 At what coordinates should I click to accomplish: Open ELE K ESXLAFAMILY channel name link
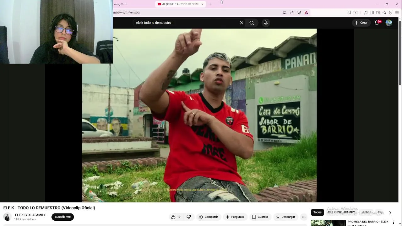coord(30,215)
